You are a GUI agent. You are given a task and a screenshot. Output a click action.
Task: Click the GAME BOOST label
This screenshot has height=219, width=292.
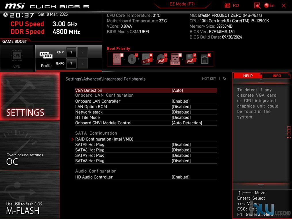click(14, 41)
